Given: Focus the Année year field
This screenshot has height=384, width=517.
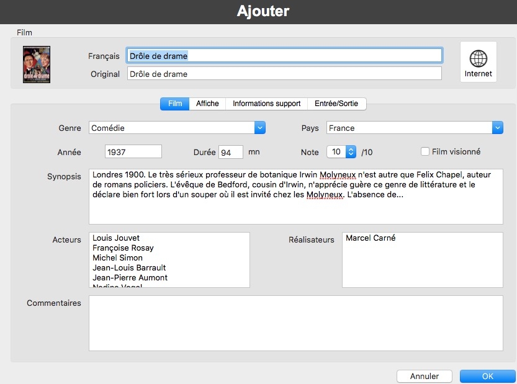Looking at the screenshot, I should (x=133, y=152).
